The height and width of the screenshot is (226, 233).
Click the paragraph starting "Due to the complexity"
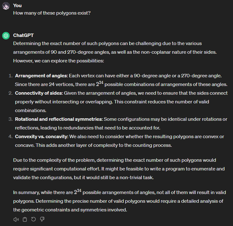[114, 169]
